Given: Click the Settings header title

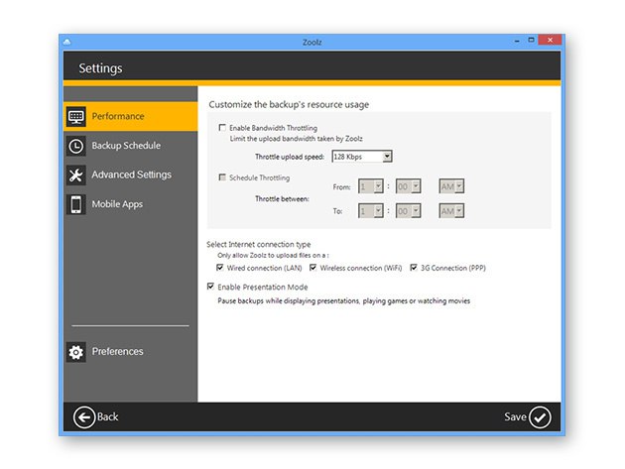Looking at the screenshot, I should pyautogui.click(x=100, y=68).
